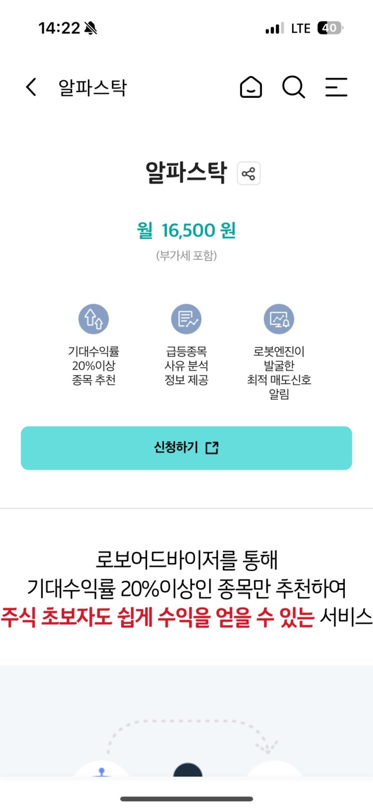
Task: Tap the 로봇엔진 매도신호 알림 icon
Action: click(279, 319)
